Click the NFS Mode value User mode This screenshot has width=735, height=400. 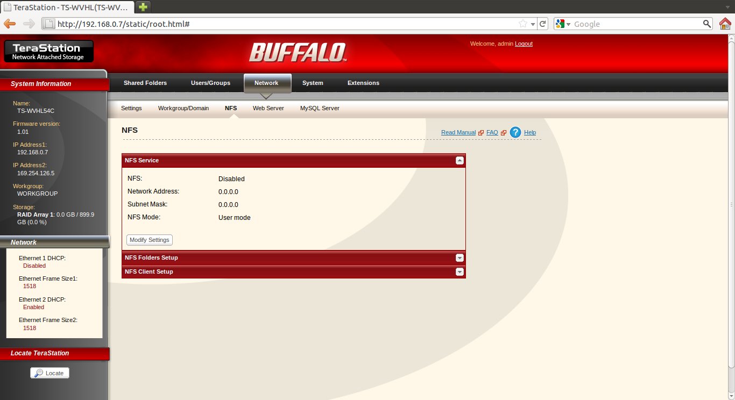click(x=235, y=218)
